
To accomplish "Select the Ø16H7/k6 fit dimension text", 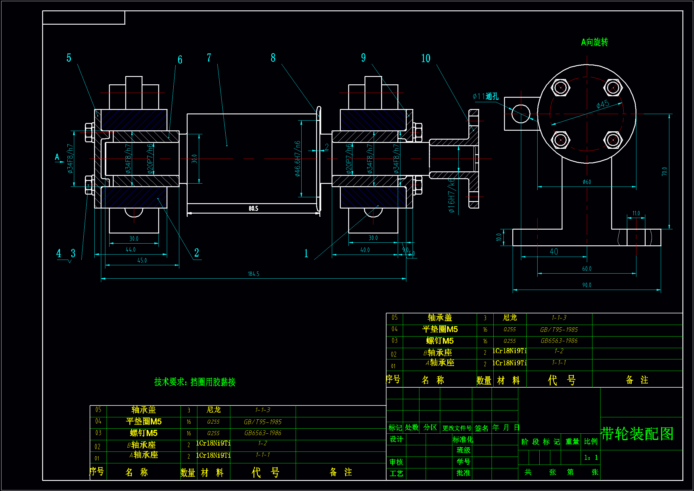I will click(451, 195).
